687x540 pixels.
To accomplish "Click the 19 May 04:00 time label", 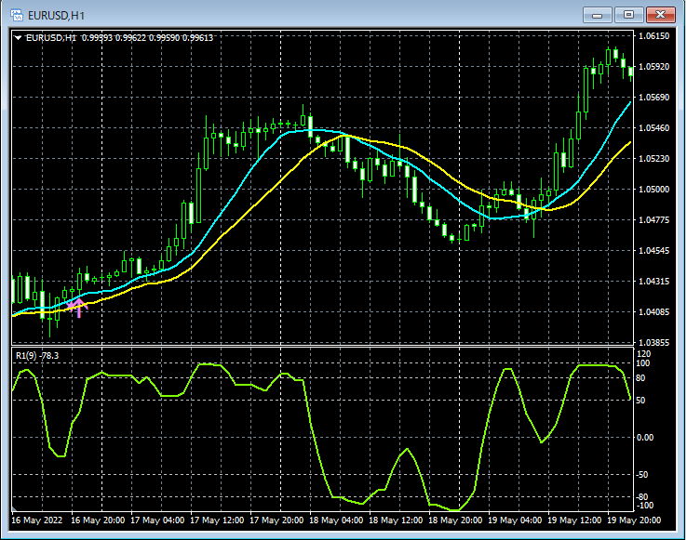I will (515, 520).
